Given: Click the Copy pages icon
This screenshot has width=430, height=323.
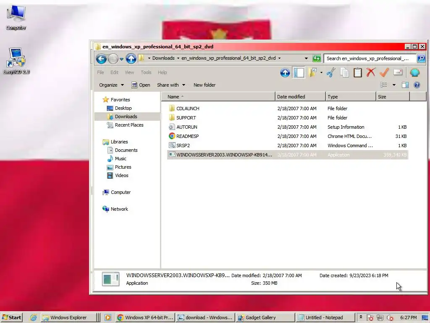Looking at the screenshot, I should click(344, 72).
